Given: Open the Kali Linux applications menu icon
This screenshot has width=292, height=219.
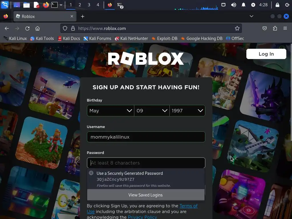Looking at the screenshot, I should pos(5,5).
